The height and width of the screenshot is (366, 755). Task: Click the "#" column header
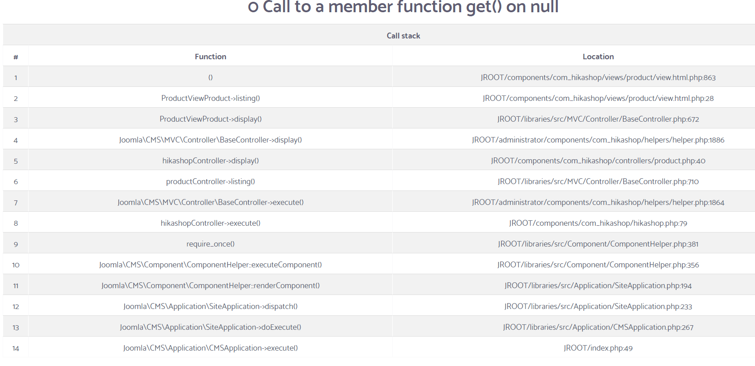pos(16,57)
